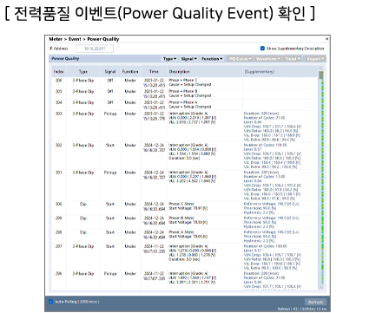Click the IP Address input field
Screen dimensions: 376x313
pyautogui.click(x=95, y=49)
